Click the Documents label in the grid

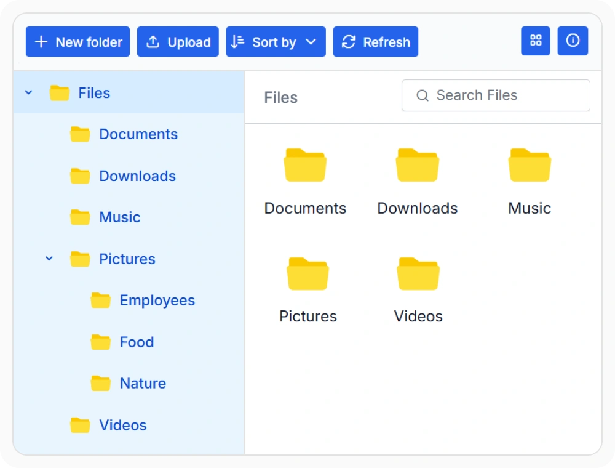click(305, 208)
